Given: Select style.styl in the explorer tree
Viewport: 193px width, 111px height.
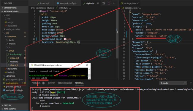Looking at the screenshot, I should tap(14, 65).
